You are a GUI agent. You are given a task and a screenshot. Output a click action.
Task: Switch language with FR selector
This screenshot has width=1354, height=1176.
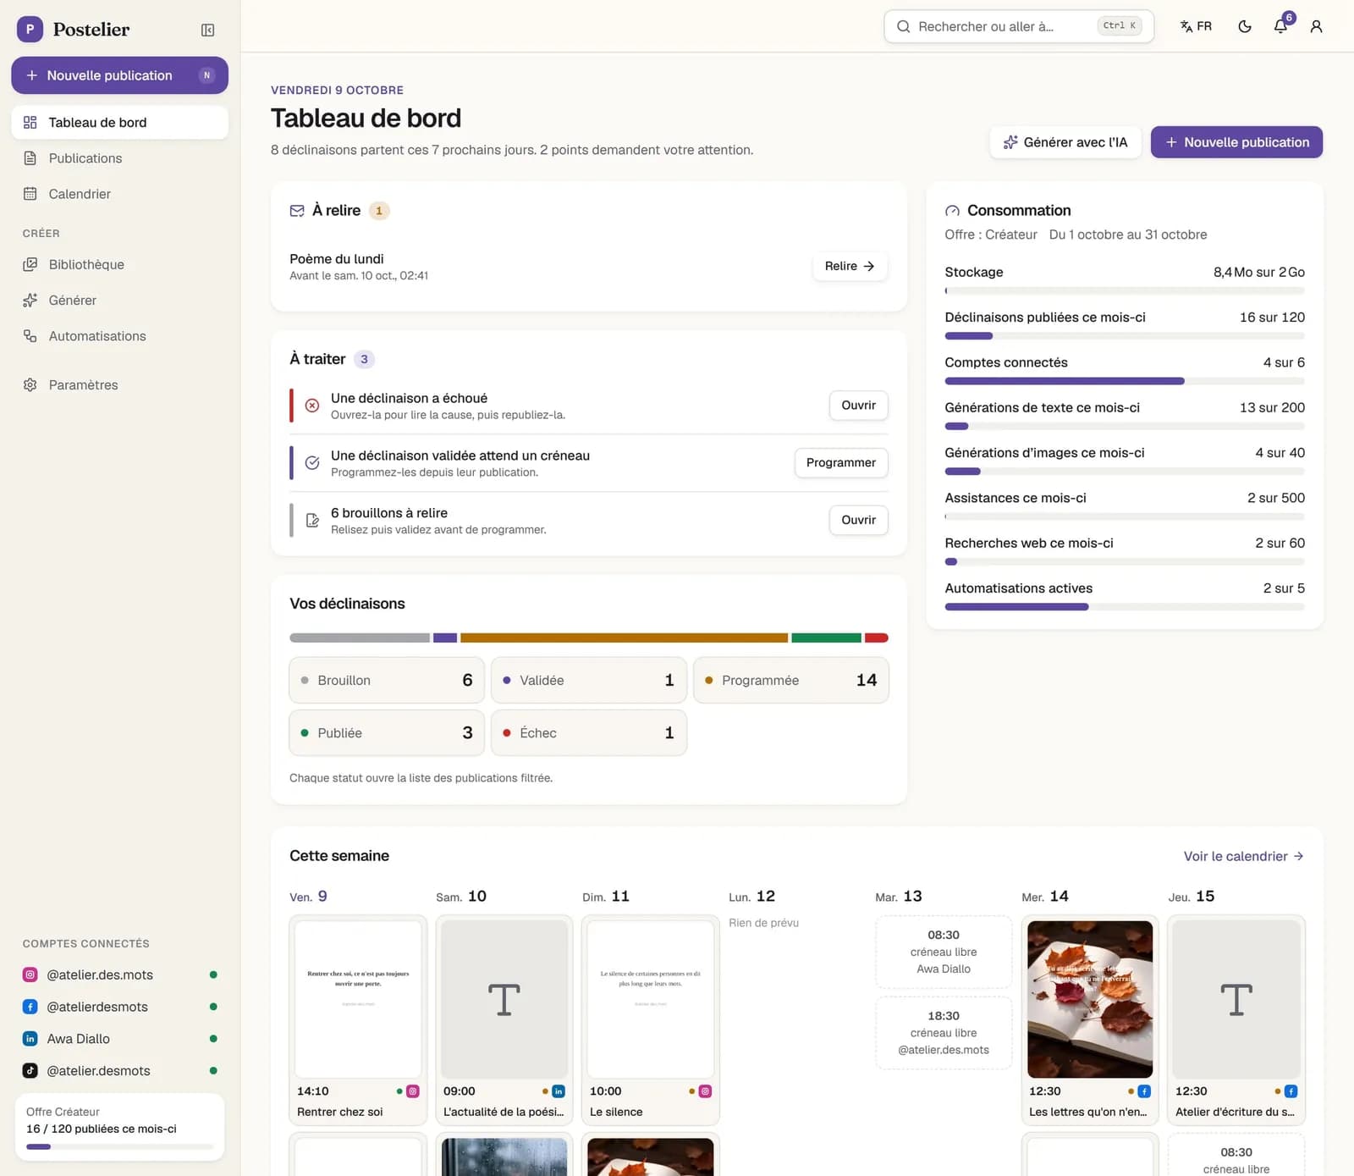pyautogui.click(x=1196, y=26)
